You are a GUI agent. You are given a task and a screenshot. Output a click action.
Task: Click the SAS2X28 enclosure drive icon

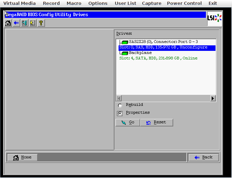[x=125, y=43]
